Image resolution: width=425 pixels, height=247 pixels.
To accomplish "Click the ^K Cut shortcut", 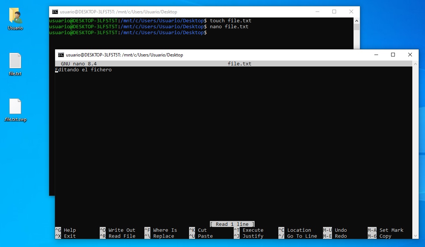I will [x=198, y=230].
